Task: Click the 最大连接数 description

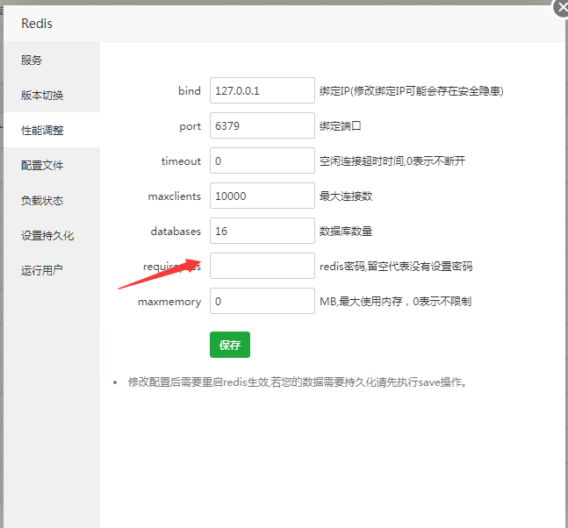Action: pyautogui.click(x=346, y=196)
